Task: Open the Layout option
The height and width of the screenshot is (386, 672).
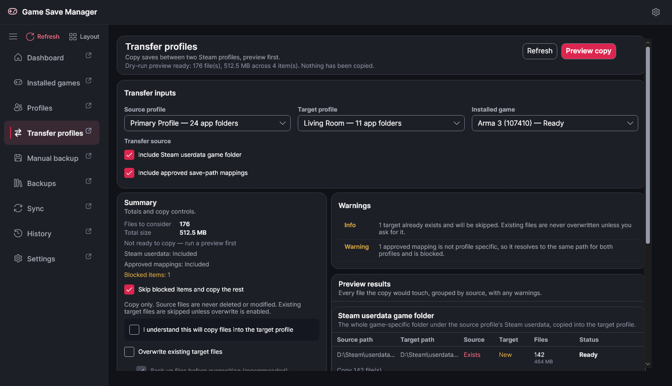Action: point(84,37)
